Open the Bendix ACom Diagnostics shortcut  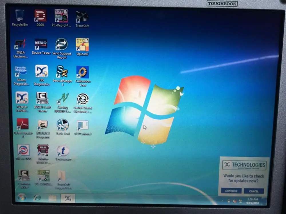tap(21, 76)
